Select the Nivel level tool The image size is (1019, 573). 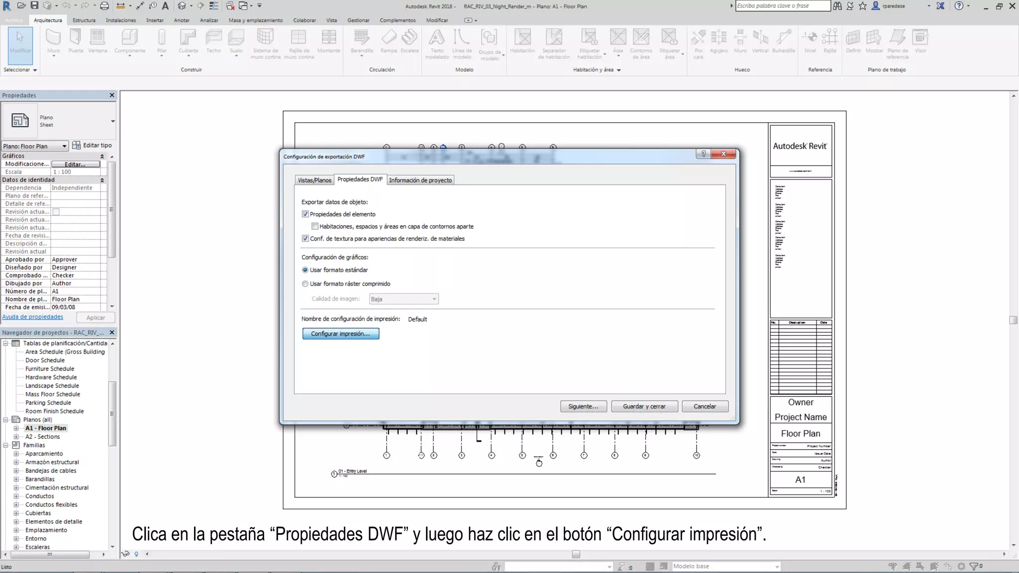[810, 41]
